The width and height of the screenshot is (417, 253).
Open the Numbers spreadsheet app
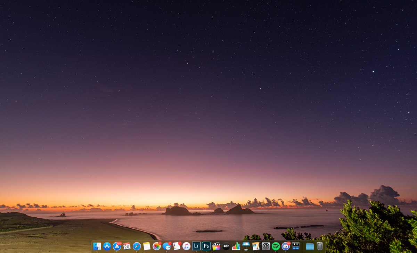coord(236,246)
